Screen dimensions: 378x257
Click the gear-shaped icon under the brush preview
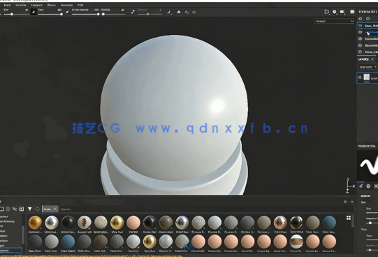(x=368, y=186)
